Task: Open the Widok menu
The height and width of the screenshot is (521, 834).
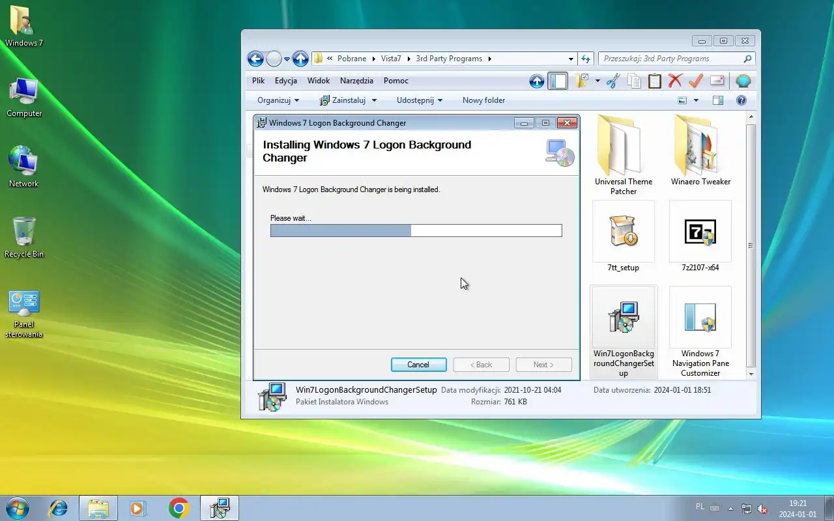Action: click(x=319, y=81)
